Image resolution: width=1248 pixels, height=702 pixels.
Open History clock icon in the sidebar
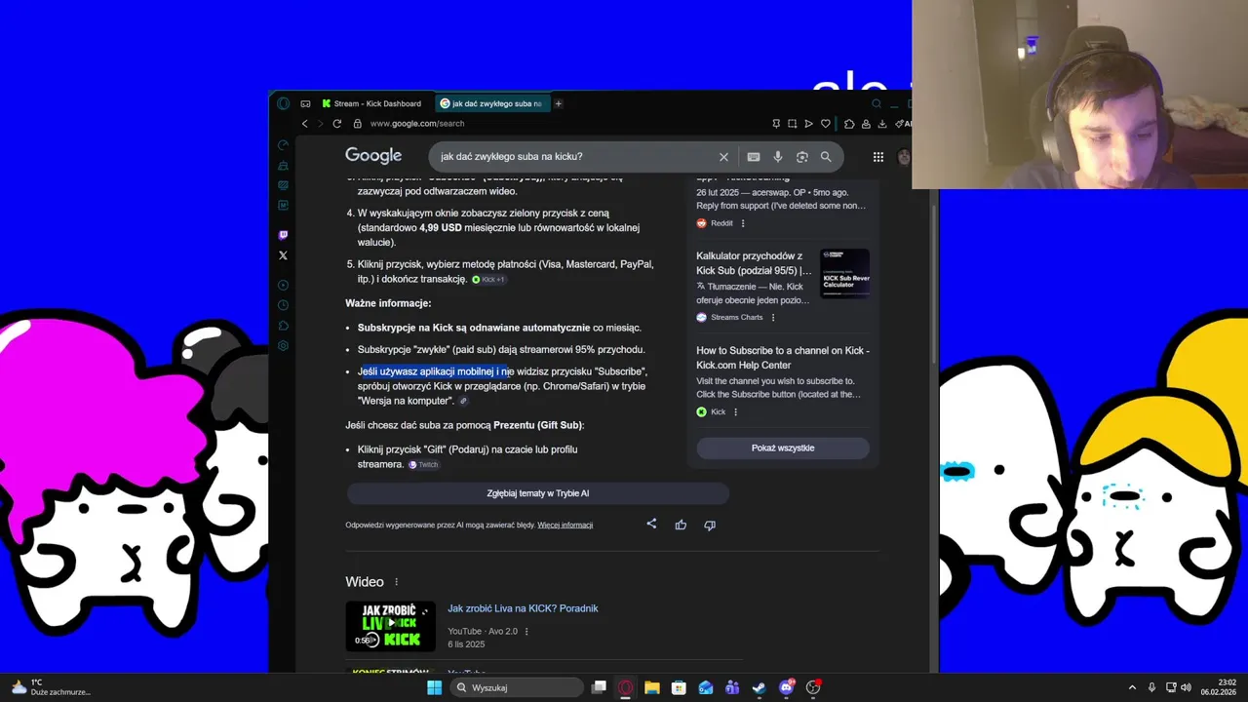(x=283, y=305)
